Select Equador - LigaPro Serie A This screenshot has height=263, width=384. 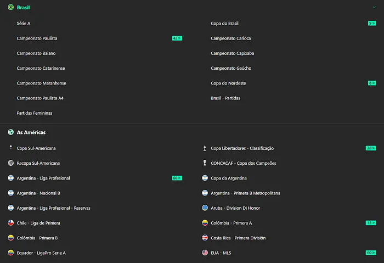(x=41, y=253)
